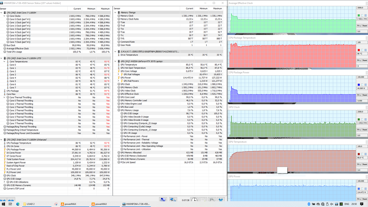Collapse the CPU [#0] Intel Core i7-11800H group

click(1, 13)
